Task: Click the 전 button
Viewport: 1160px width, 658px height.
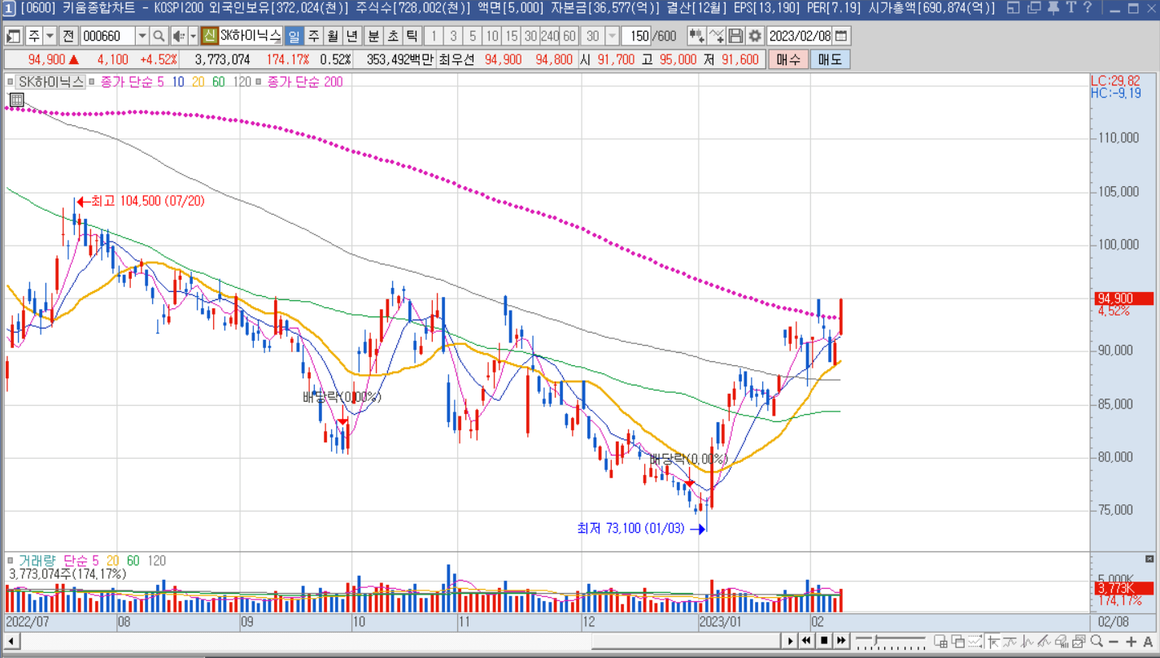Action: coord(68,36)
